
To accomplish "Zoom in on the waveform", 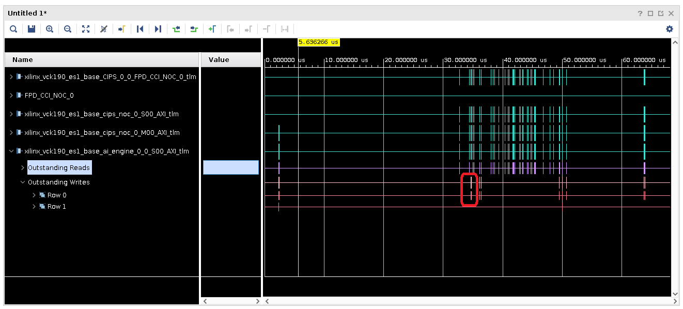I will point(50,29).
